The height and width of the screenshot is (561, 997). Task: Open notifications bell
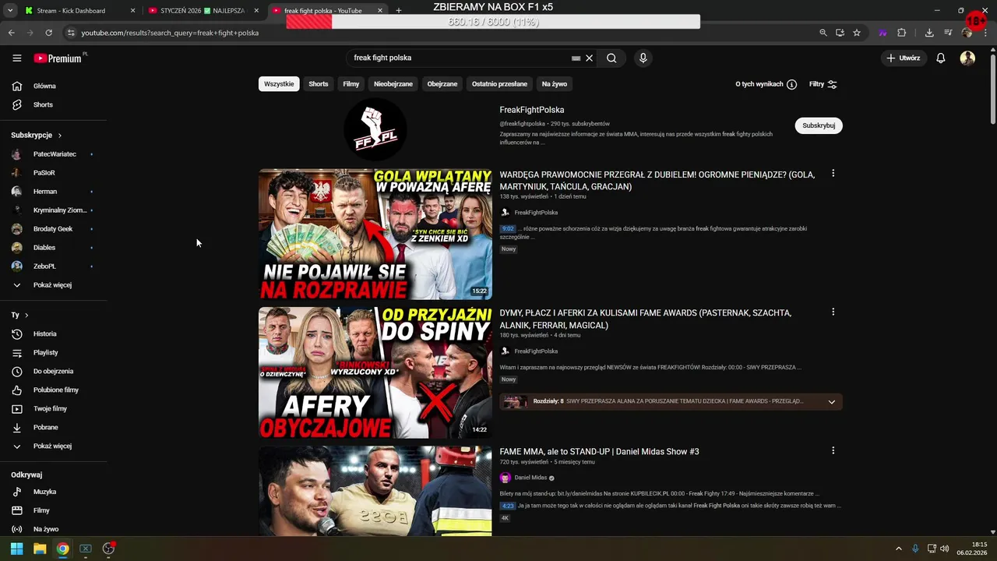(x=941, y=58)
